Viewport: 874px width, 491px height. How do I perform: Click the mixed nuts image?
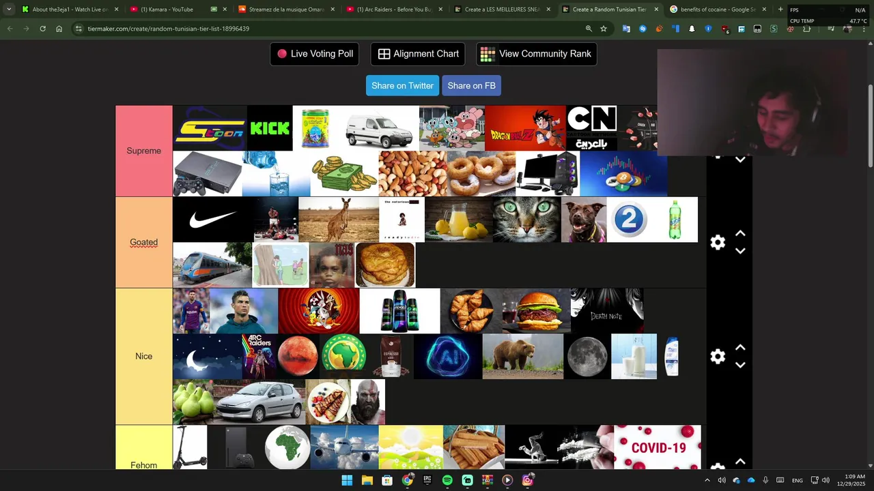pos(413,174)
